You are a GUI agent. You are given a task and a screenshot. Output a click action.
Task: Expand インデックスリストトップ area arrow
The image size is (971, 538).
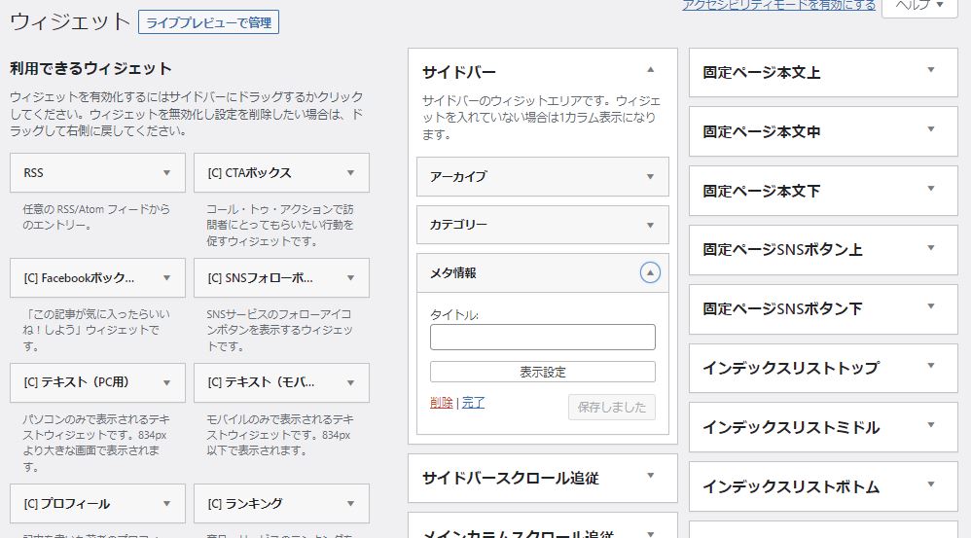pos(931,366)
